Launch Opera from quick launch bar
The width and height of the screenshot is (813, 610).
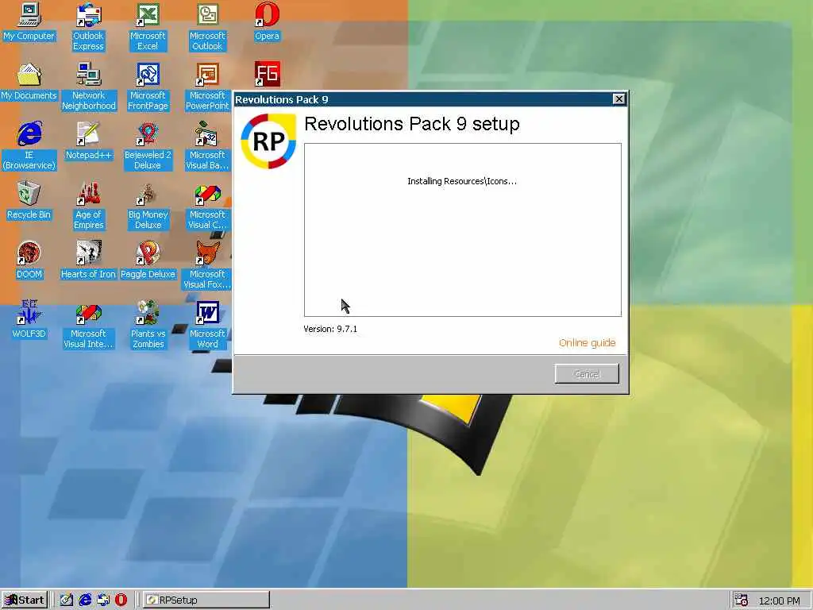pyautogui.click(x=121, y=600)
